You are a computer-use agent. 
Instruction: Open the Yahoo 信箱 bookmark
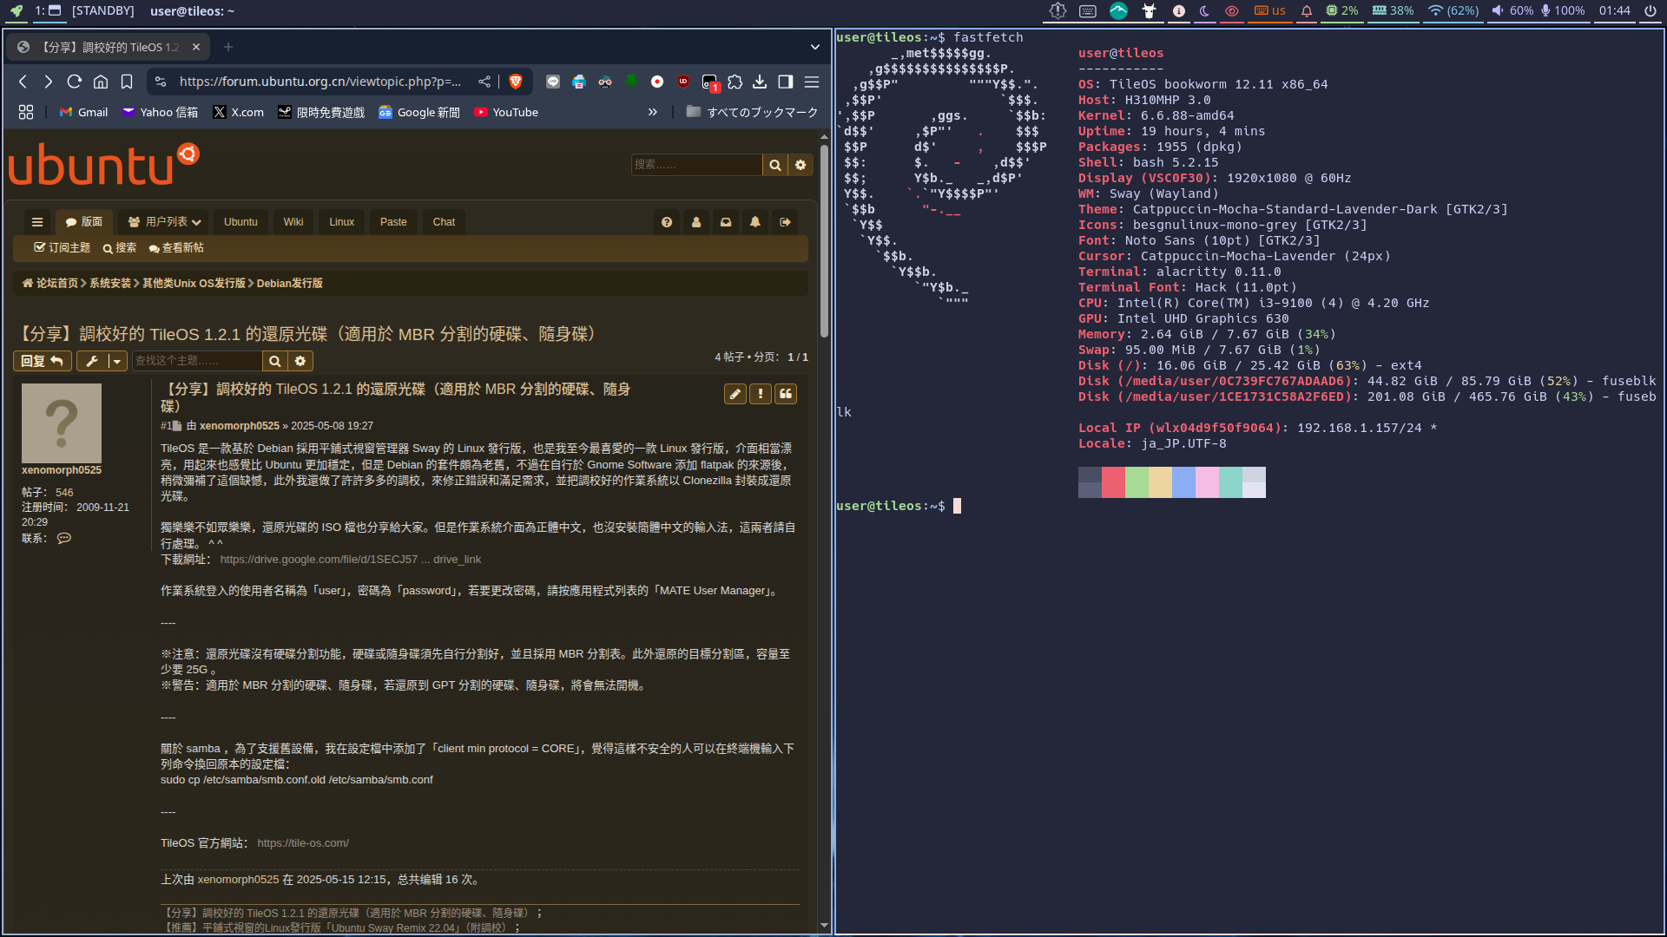point(161,112)
